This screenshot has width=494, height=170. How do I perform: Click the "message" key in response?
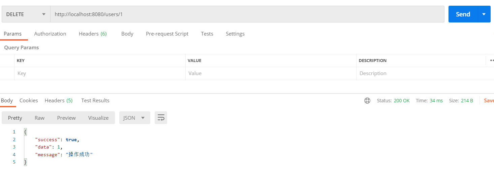[48, 155]
